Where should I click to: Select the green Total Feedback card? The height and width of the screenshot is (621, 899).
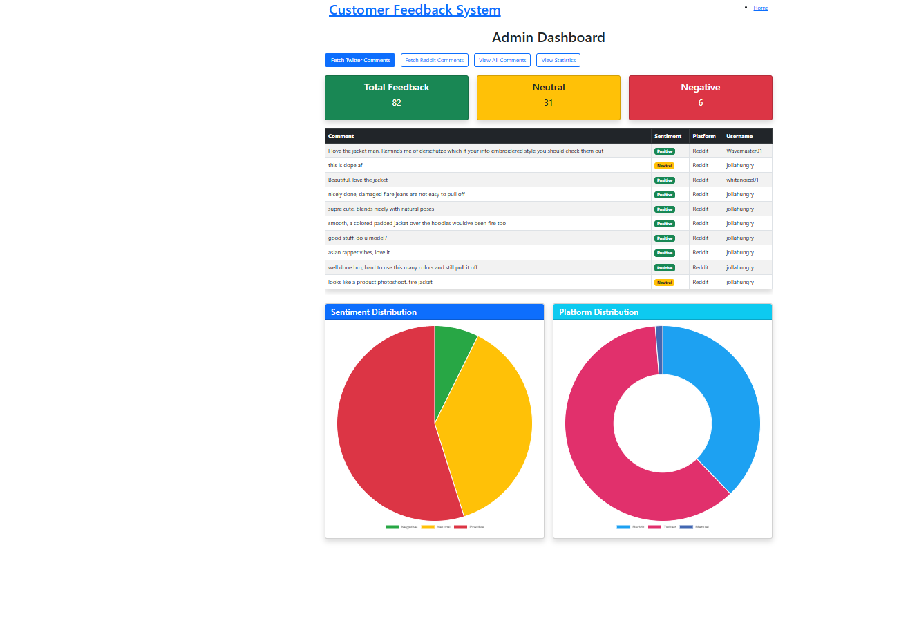(x=397, y=97)
